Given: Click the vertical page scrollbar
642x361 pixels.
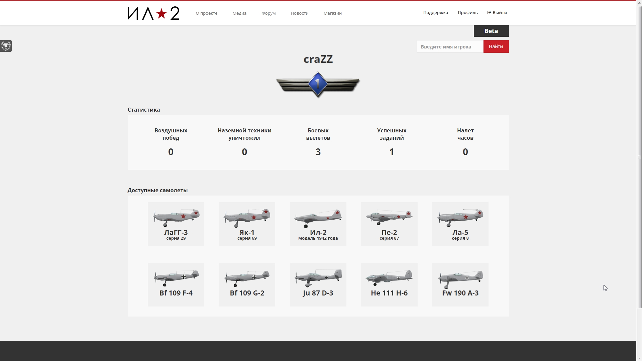Looking at the screenshot, I should 639,157.
